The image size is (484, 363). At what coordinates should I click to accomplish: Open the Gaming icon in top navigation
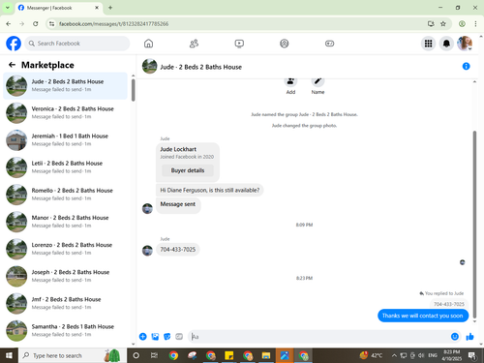coord(329,44)
